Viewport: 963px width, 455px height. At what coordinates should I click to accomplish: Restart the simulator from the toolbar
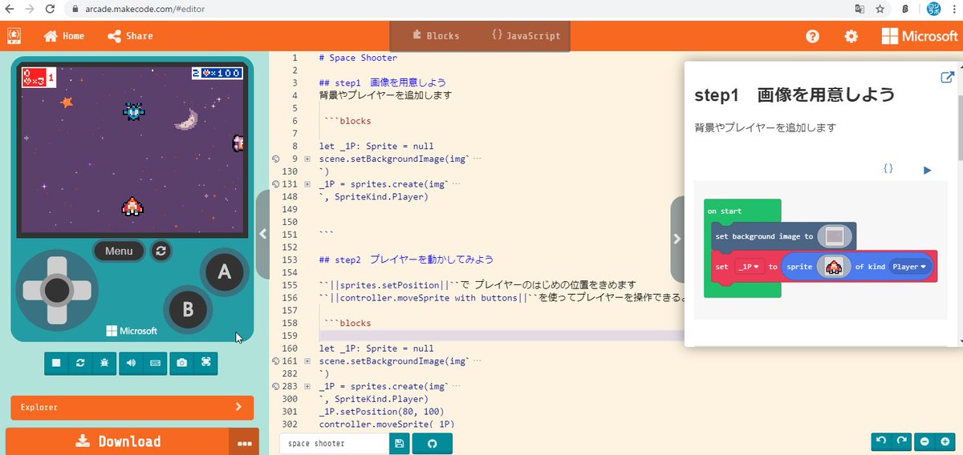(80, 363)
